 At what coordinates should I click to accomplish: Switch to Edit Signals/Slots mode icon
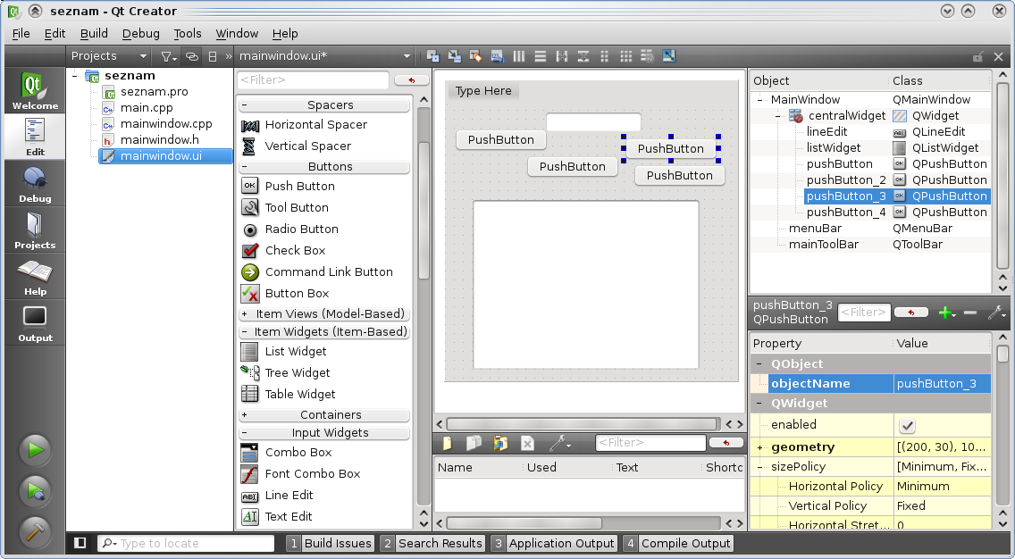455,56
